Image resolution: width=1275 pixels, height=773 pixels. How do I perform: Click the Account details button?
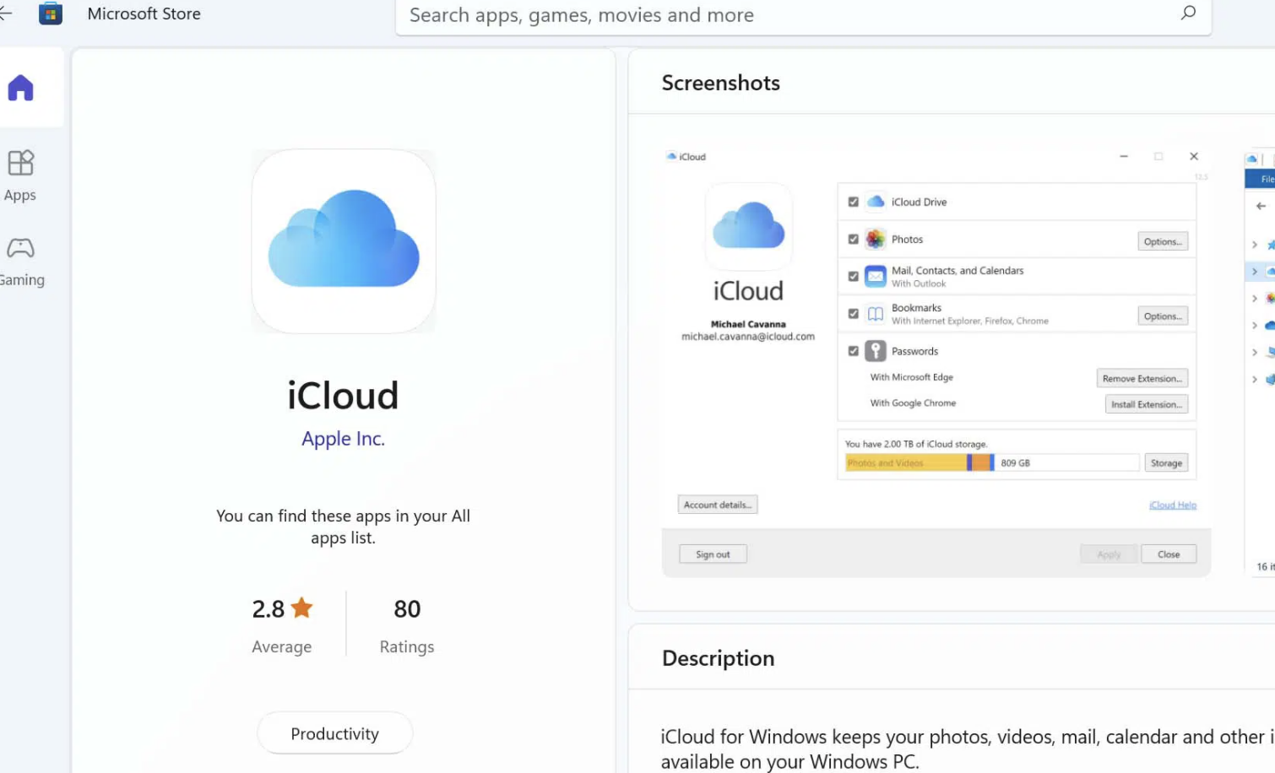coord(718,505)
